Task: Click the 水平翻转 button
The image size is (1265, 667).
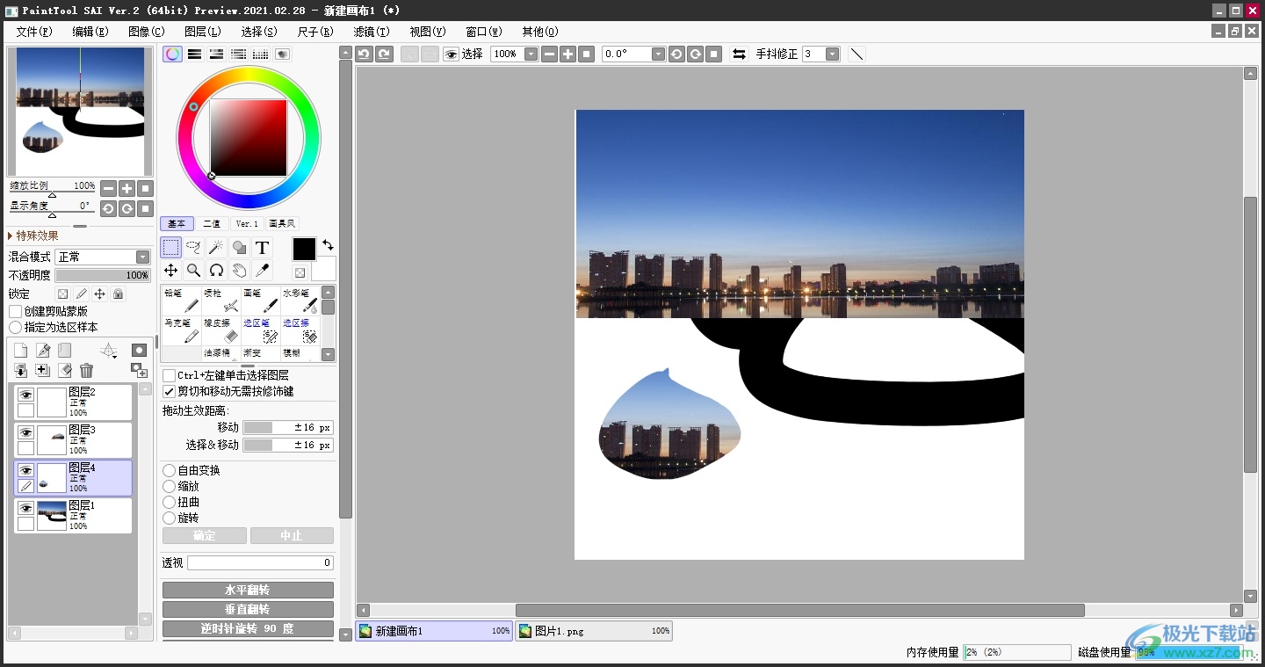Action: [248, 590]
